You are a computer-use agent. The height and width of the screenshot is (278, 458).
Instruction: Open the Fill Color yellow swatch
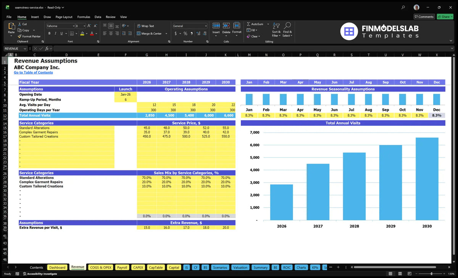[x=82, y=34]
